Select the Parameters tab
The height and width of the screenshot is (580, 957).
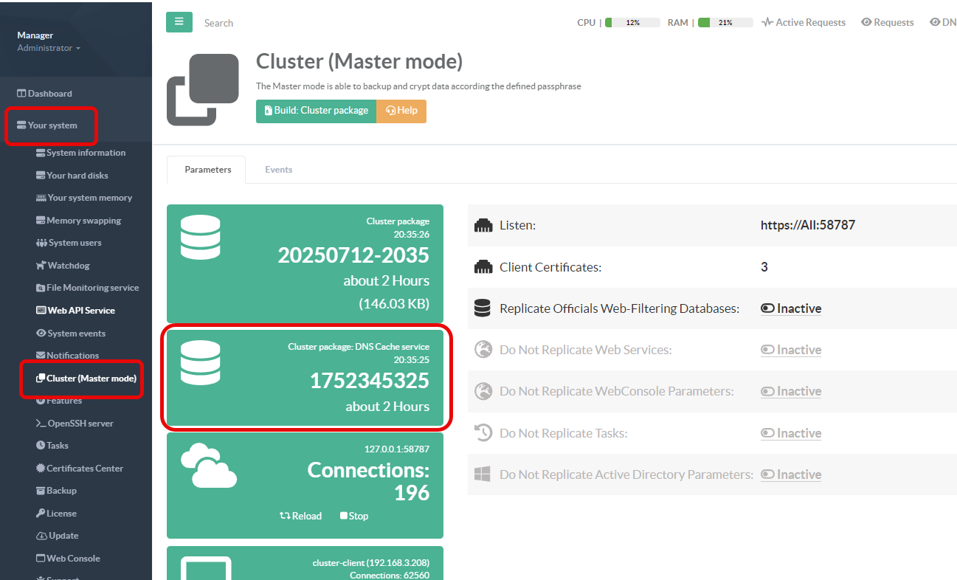tap(207, 170)
